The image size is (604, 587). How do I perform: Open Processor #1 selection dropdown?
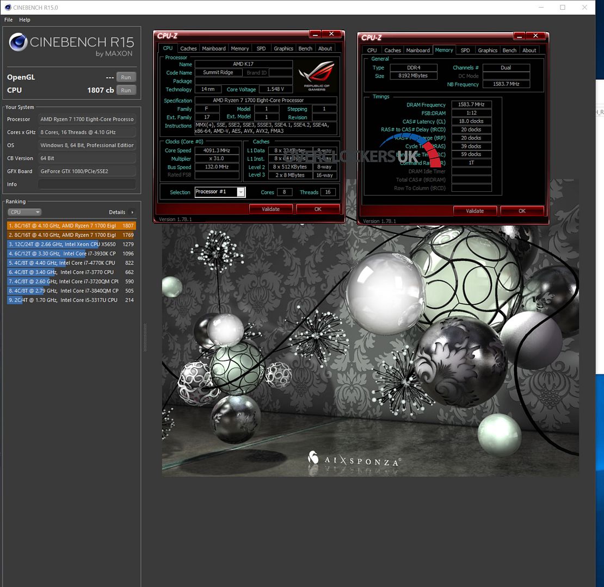click(241, 192)
